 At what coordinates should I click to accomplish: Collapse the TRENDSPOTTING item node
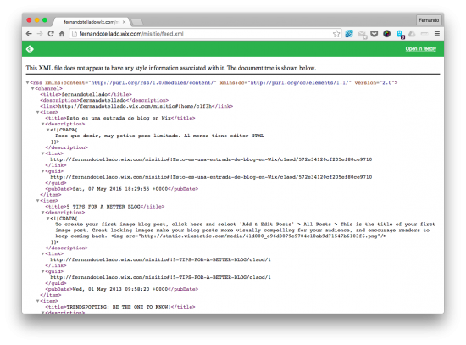pos(38,301)
